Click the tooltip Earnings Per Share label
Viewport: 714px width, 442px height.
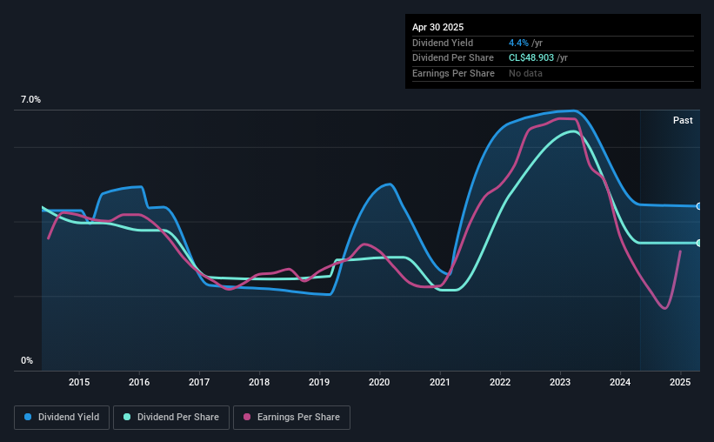point(453,73)
